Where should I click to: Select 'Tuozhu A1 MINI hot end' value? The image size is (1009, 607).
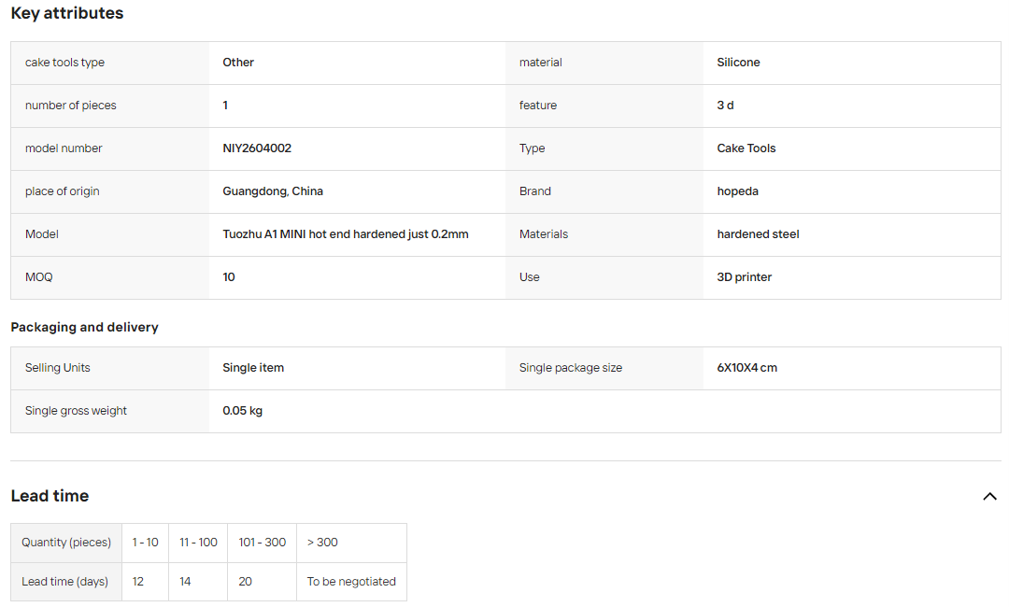346,234
